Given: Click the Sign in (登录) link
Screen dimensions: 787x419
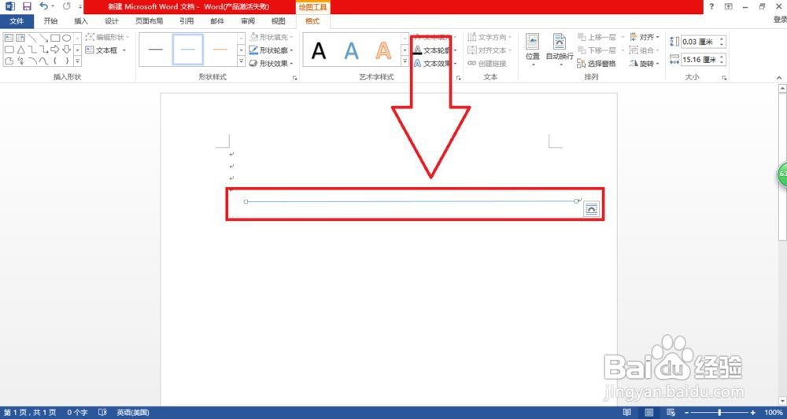Looking at the screenshot, I should click(x=779, y=20).
